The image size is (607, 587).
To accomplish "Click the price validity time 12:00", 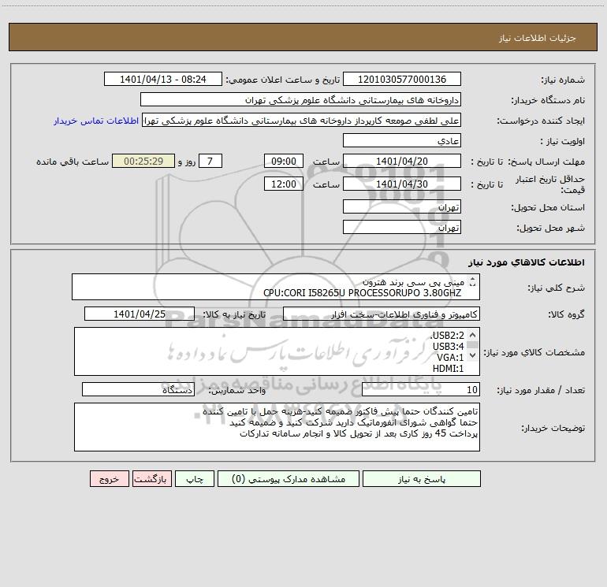I will pyautogui.click(x=284, y=184).
